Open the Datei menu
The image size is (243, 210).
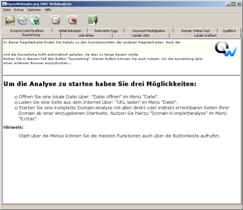click(7, 10)
